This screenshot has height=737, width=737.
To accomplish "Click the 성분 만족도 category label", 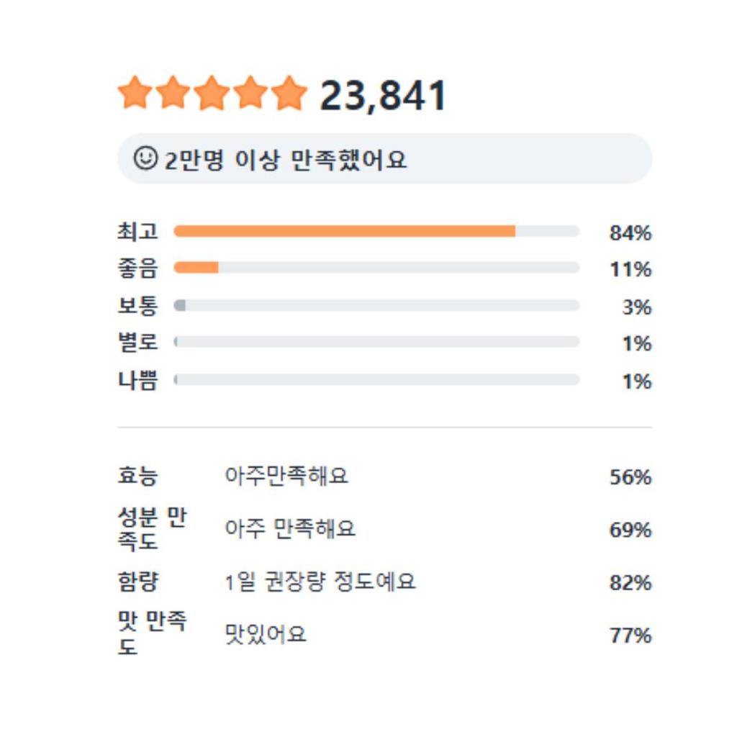I will tap(151, 529).
